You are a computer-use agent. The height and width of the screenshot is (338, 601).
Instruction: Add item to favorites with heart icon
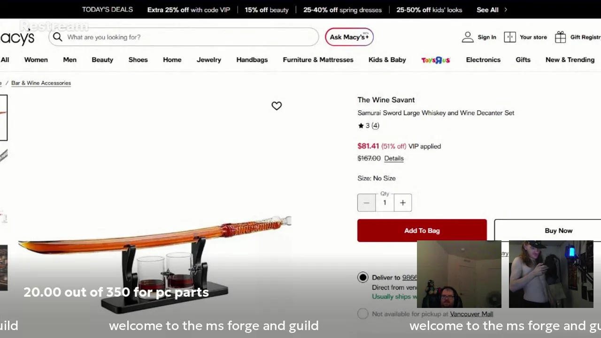(x=277, y=106)
